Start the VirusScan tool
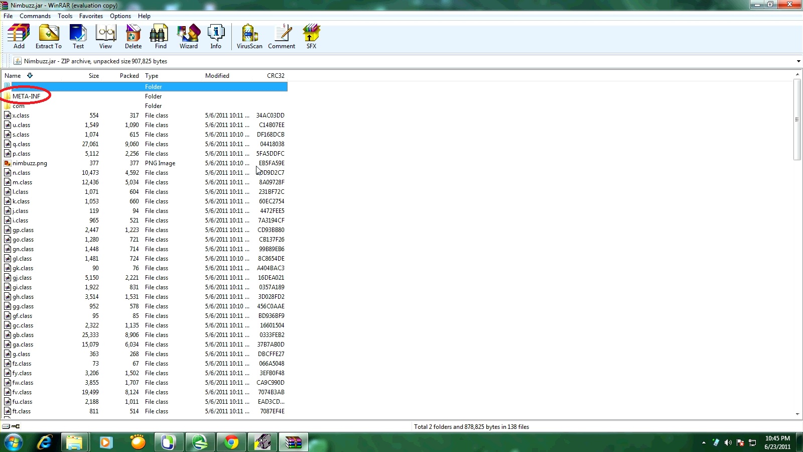 249,36
